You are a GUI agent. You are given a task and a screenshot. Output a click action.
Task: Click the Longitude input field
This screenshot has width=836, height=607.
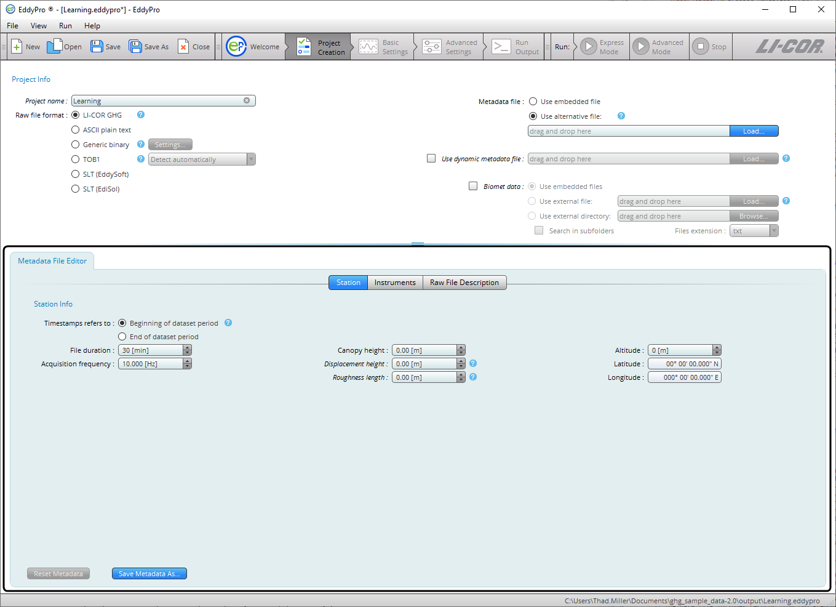pyautogui.click(x=685, y=377)
